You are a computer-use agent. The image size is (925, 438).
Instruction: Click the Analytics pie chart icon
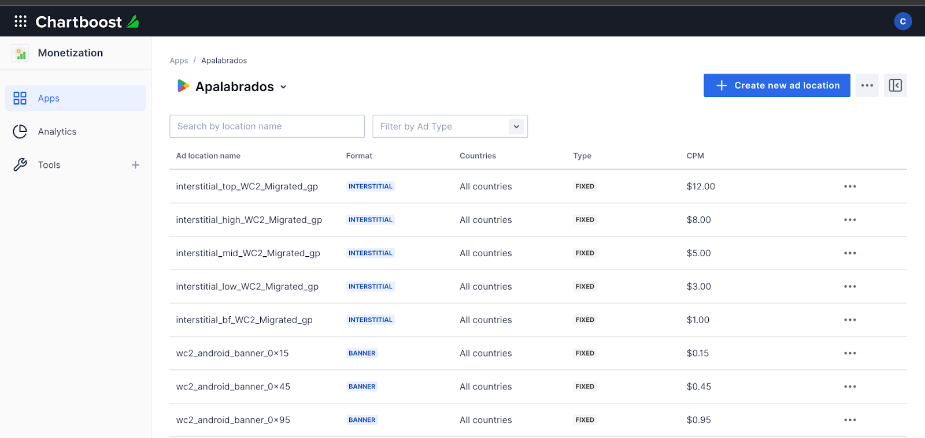pyautogui.click(x=20, y=132)
